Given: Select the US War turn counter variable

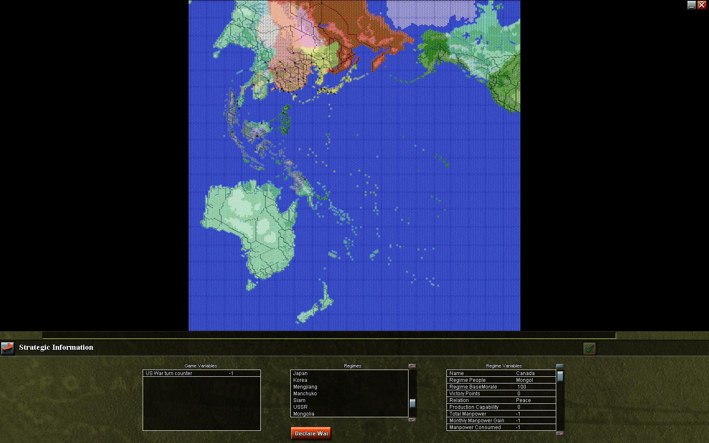Looking at the screenshot, I should [x=202, y=373].
